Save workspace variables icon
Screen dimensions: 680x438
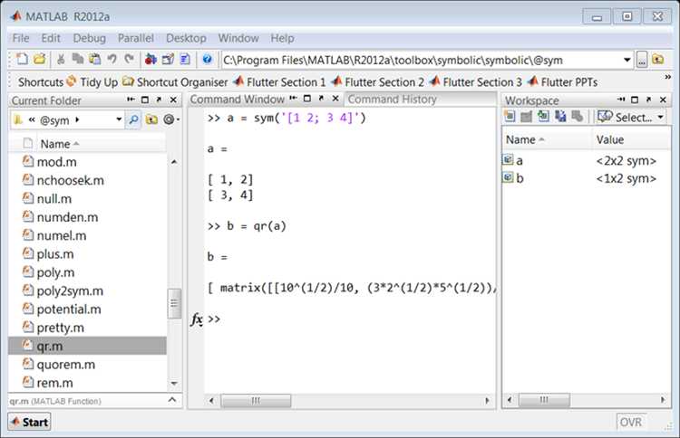pyautogui.click(x=560, y=117)
